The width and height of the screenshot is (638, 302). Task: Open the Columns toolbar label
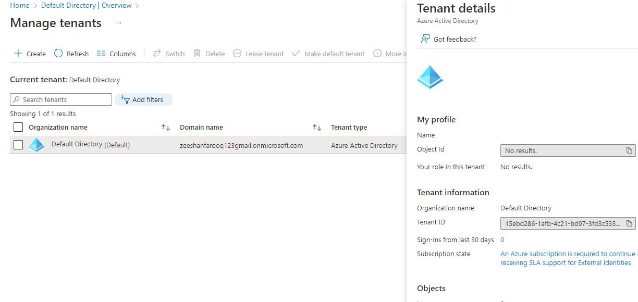[x=122, y=54]
